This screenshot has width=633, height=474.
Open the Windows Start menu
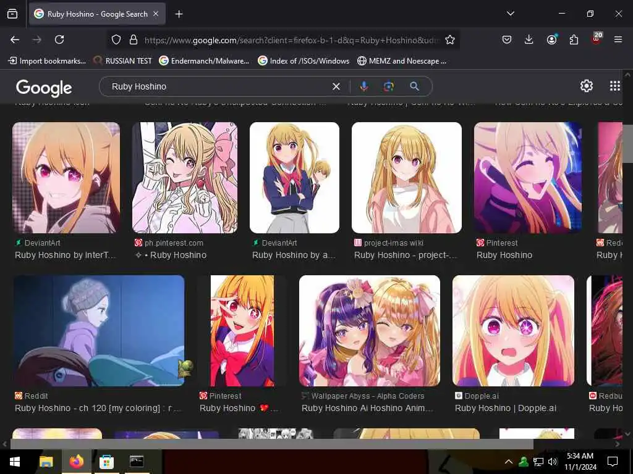15,462
